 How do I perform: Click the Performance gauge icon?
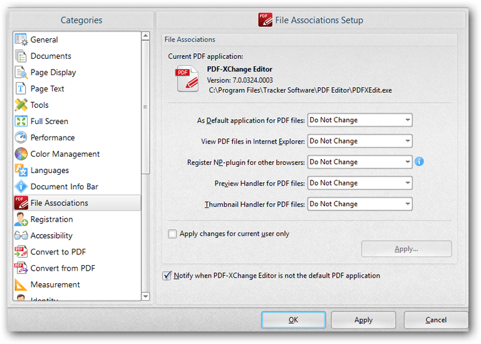click(21, 137)
